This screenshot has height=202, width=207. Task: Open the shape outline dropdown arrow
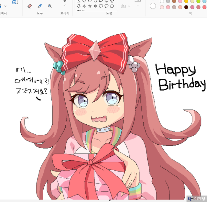[x=137, y=6]
